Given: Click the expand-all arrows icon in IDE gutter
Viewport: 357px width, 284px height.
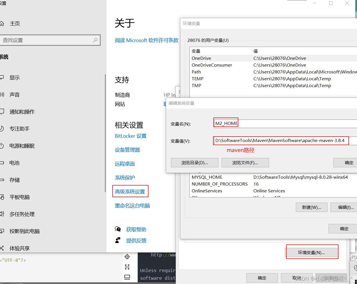Looking at the screenshot, I should (x=127, y=267).
